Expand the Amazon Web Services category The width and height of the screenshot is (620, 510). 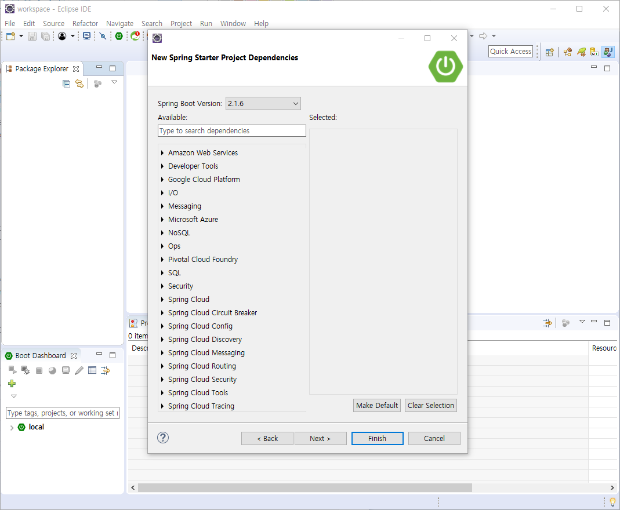(x=162, y=153)
